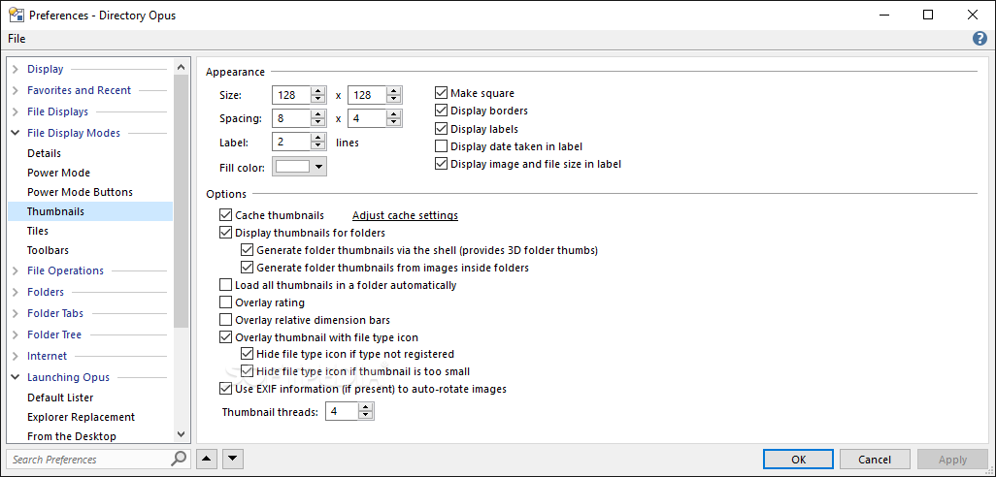Click the Cancel button
Screen dimensions: 996x477
[875, 460]
